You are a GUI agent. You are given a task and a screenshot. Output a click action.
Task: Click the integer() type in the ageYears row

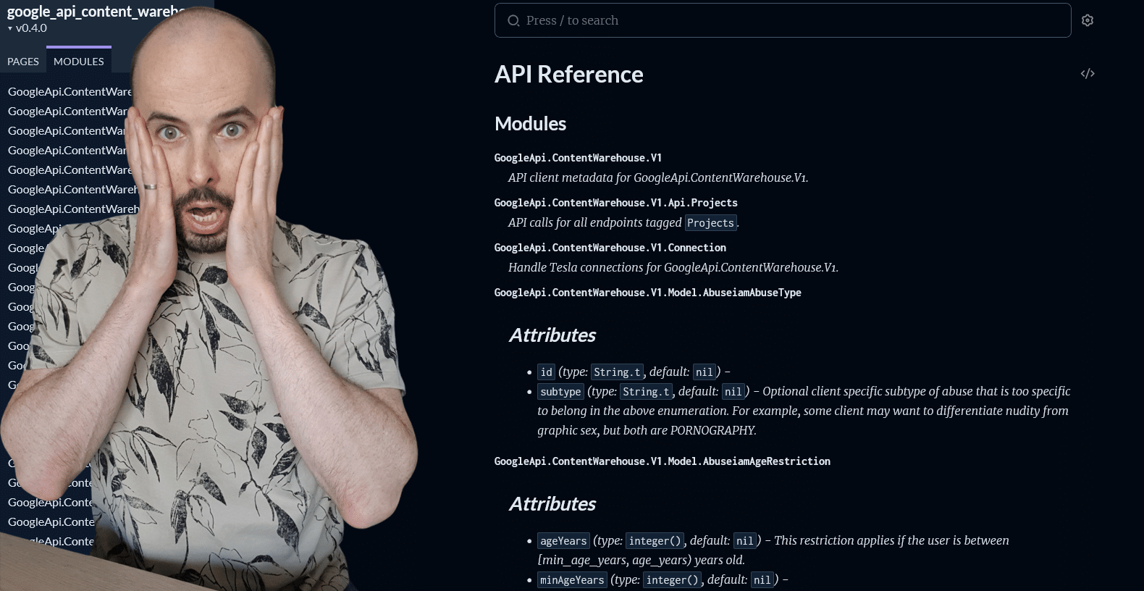pyautogui.click(x=655, y=541)
